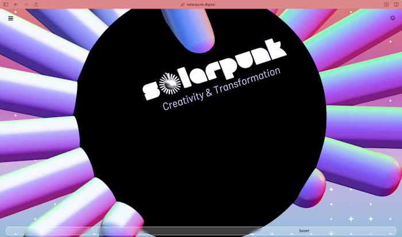Open the reader view icon in toolbar

[386, 5]
